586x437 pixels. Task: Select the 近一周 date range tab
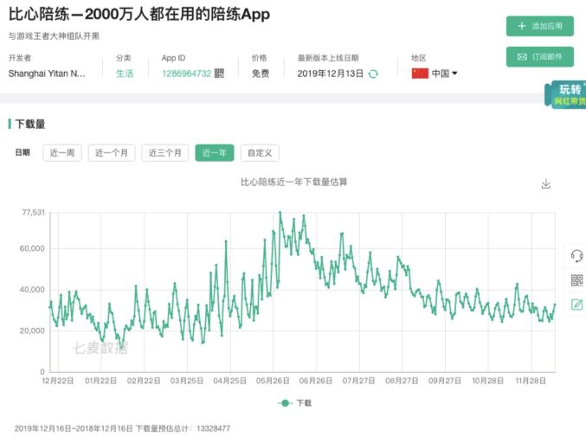click(62, 153)
